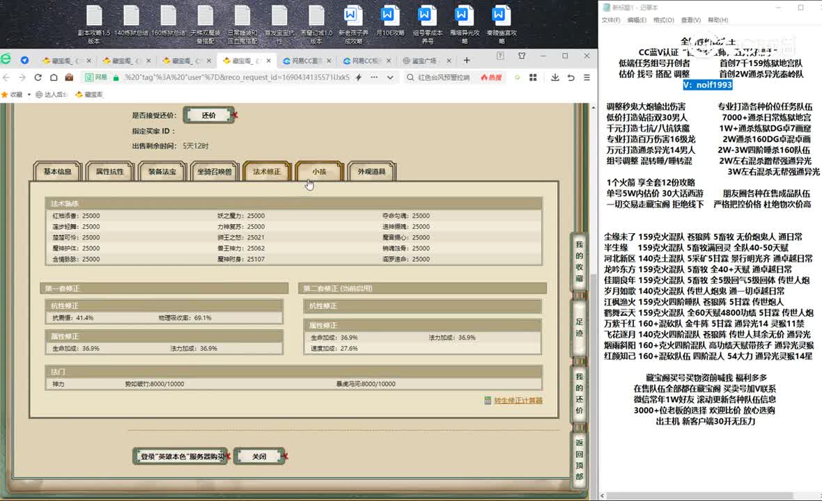Select the 法术修正 tab
Image resolution: width=822 pixels, height=501 pixels.
pos(267,172)
